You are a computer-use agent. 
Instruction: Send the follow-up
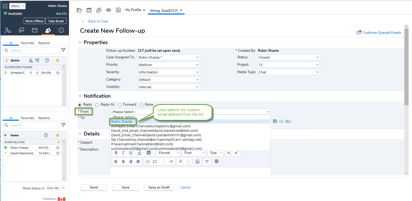(x=94, y=187)
